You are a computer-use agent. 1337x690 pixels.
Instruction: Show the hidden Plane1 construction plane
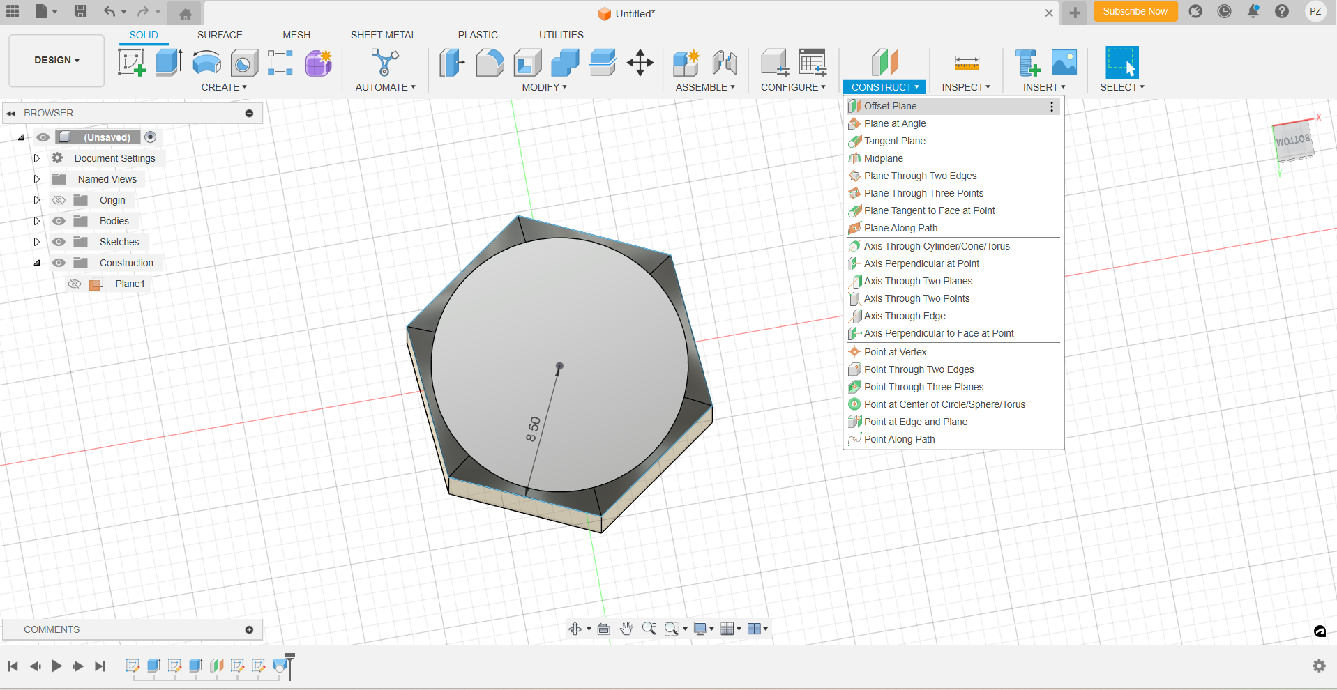[75, 284]
